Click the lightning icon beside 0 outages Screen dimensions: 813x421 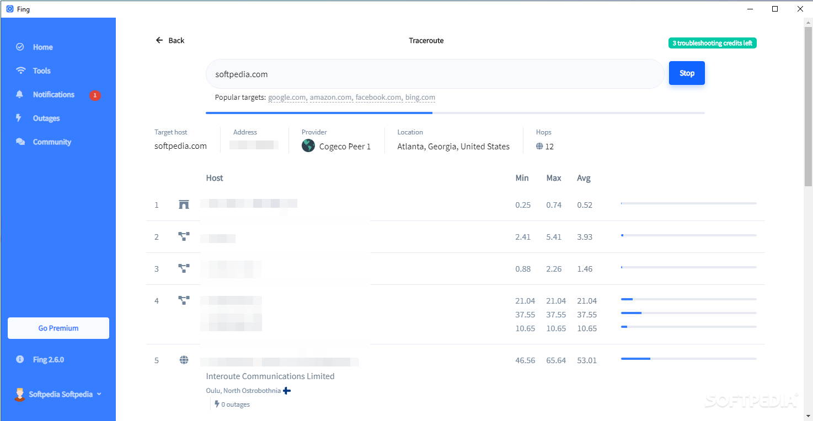tap(217, 404)
